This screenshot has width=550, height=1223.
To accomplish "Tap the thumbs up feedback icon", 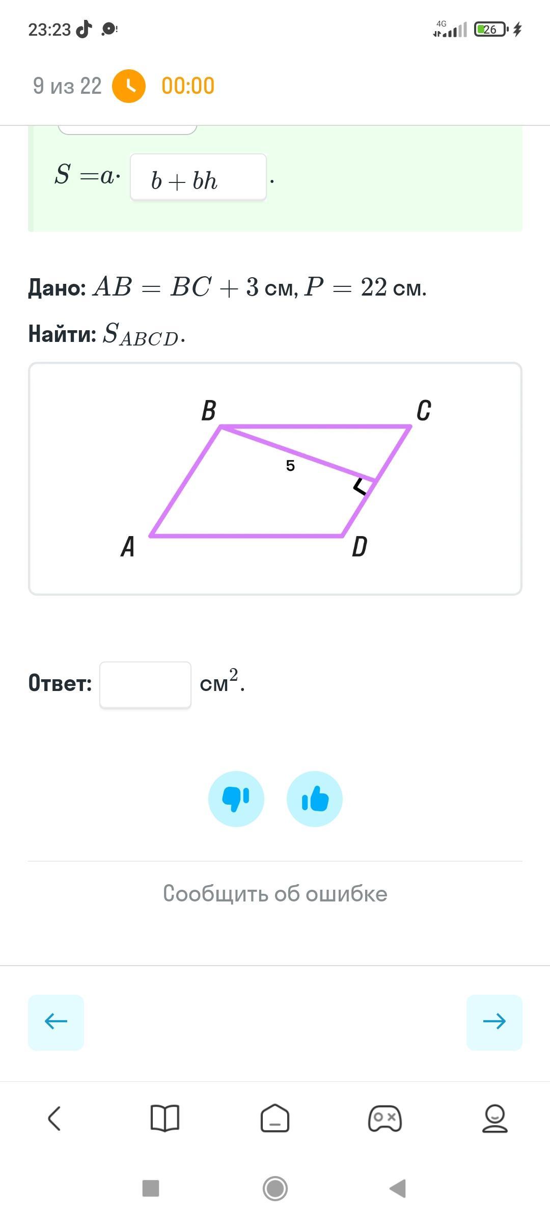I will (314, 799).
